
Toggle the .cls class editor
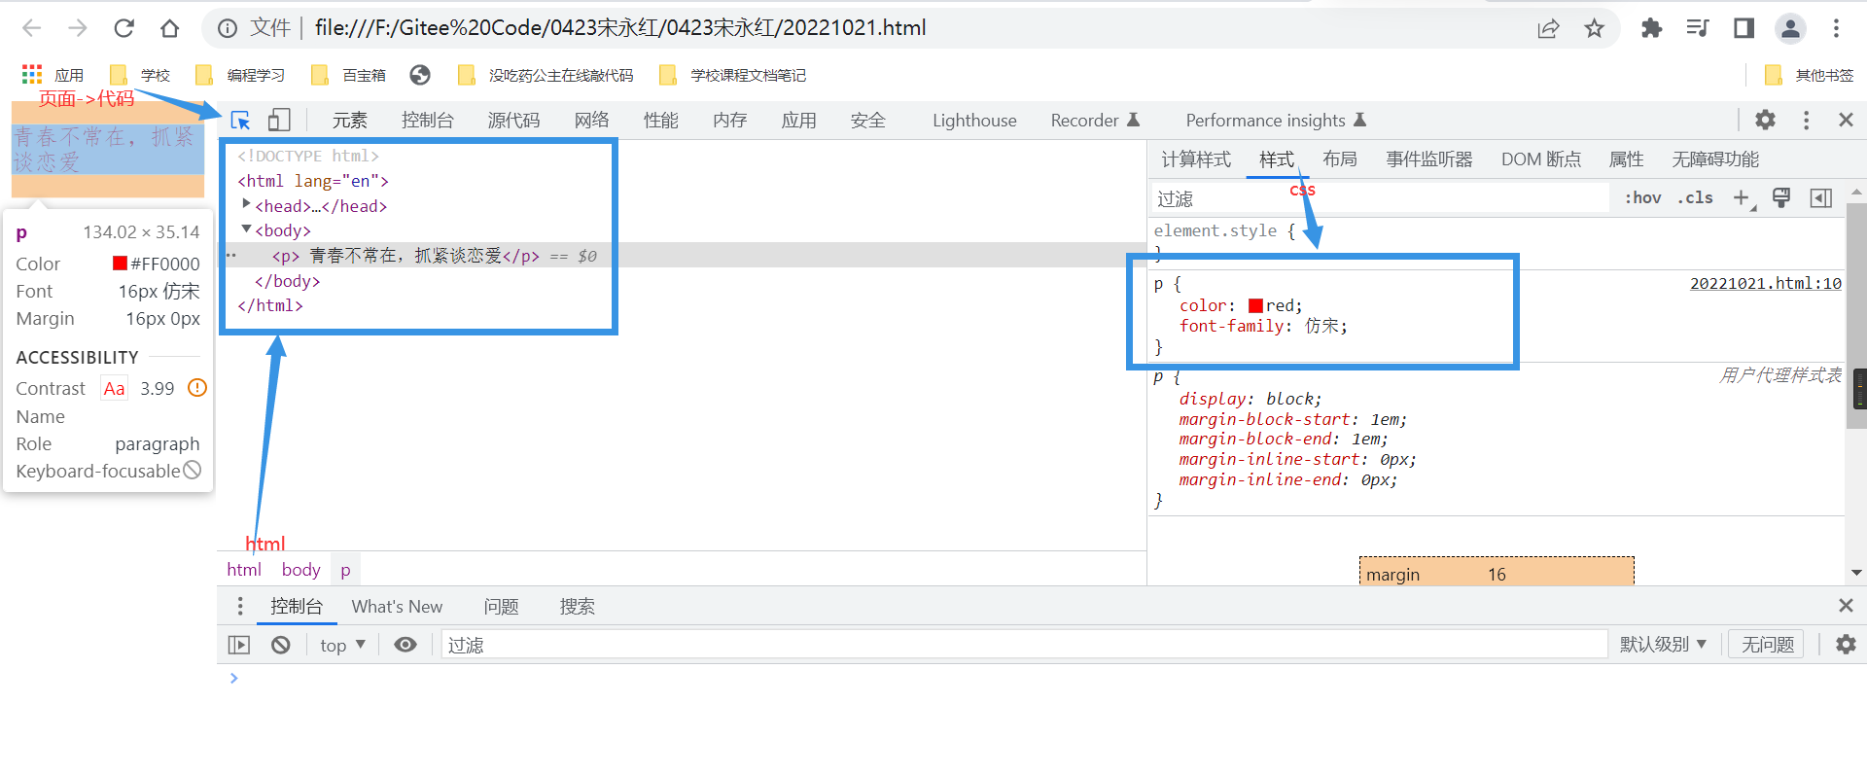1695,197
